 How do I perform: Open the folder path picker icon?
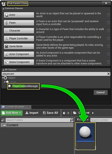75,113
